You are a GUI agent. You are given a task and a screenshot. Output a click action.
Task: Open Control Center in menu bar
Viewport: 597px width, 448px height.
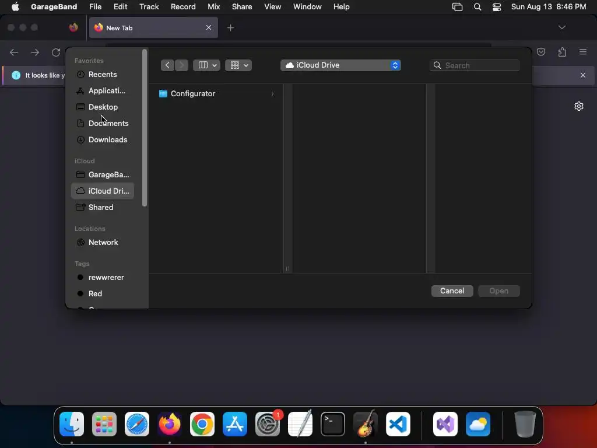click(x=497, y=7)
